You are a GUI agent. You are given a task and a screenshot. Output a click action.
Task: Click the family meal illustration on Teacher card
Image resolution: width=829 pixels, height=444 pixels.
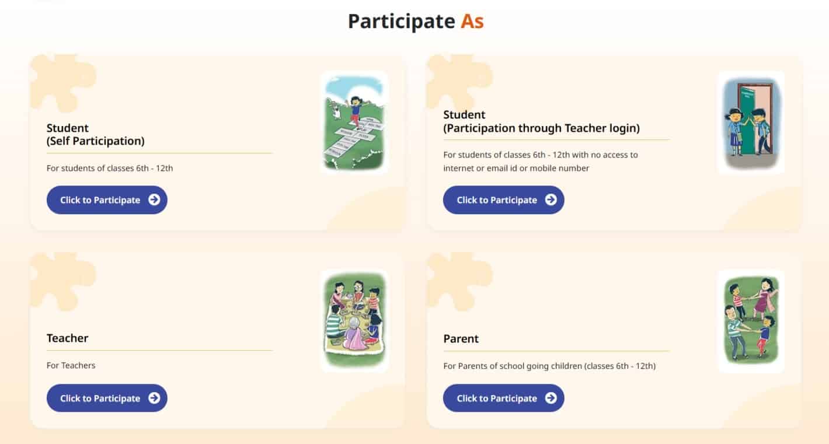point(354,320)
